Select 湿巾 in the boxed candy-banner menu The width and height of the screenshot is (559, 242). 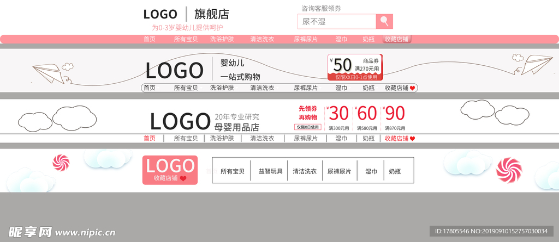point(371,171)
